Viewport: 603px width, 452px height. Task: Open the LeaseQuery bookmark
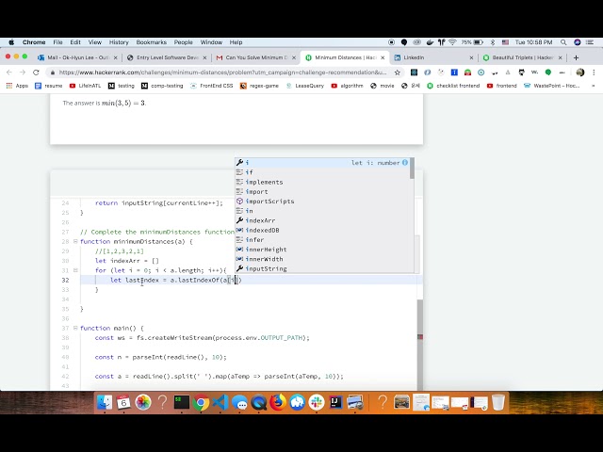coord(305,86)
